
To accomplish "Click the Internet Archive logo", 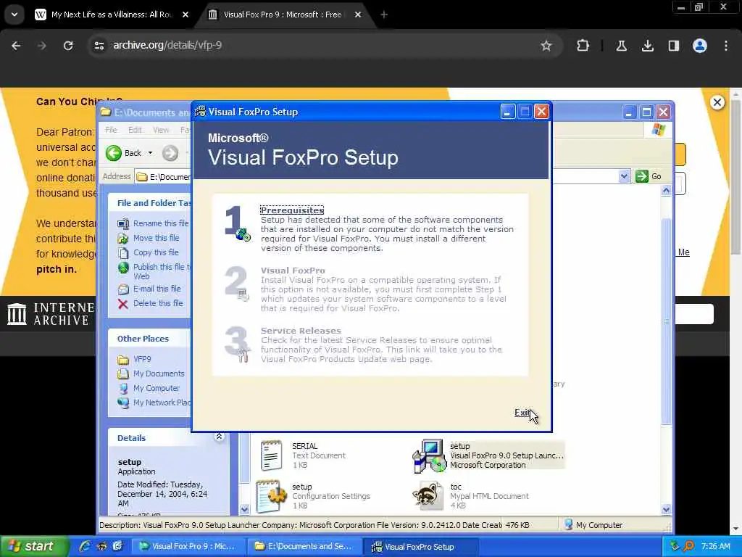I will [51, 314].
